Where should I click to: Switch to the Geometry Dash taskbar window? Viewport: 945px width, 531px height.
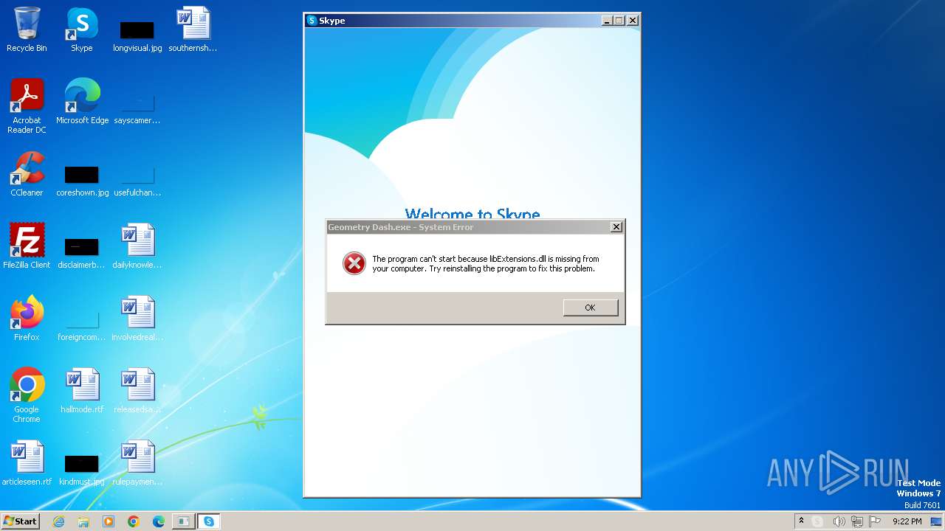(x=183, y=521)
